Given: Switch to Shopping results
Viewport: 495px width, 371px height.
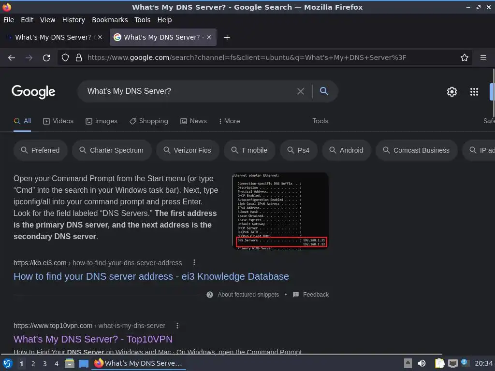Looking at the screenshot, I should tap(149, 121).
